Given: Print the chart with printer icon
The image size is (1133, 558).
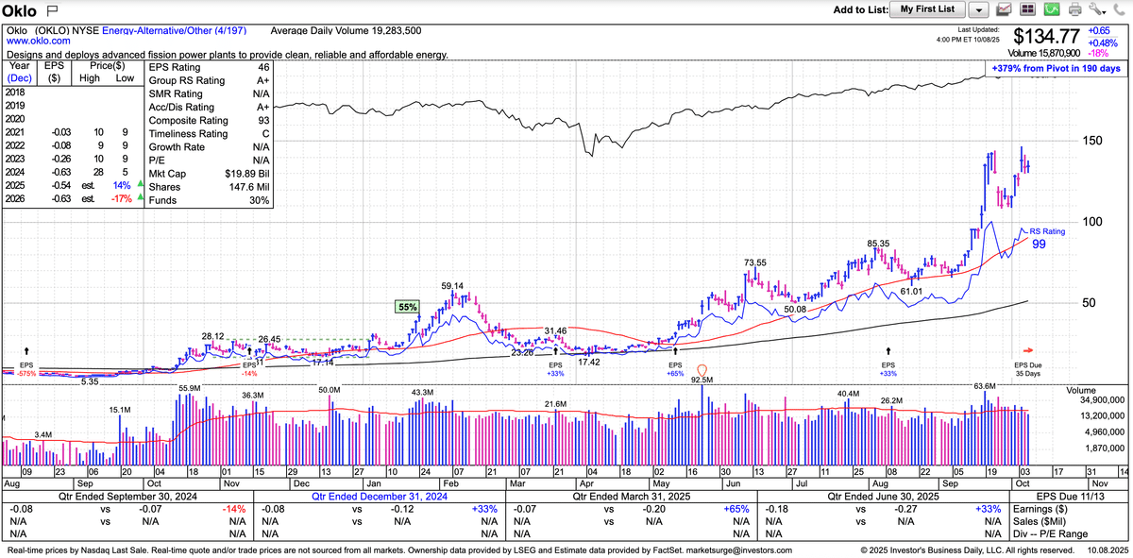Looking at the screenshot, I should pyautogui.click(x=1074, y=9).
